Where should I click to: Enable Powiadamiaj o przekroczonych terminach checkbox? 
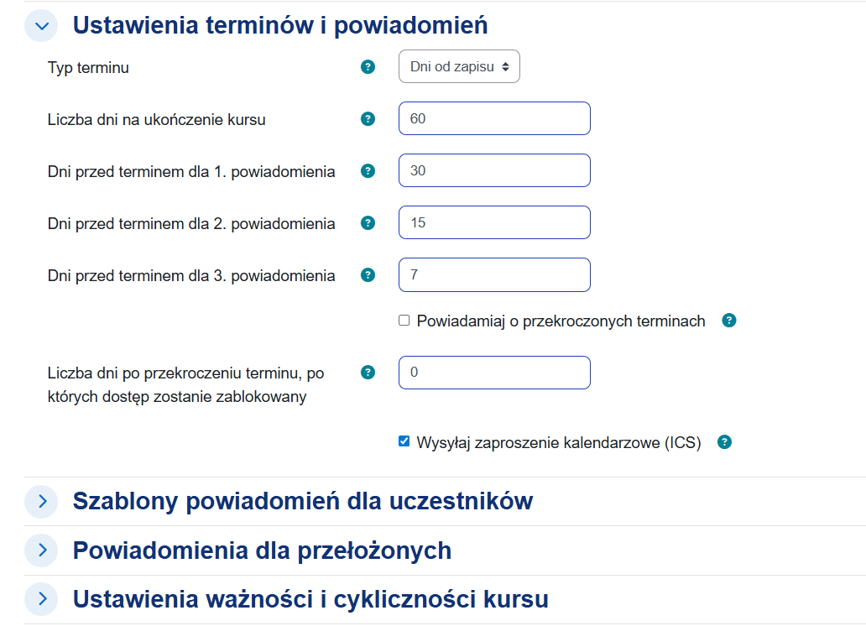point(404,321)
